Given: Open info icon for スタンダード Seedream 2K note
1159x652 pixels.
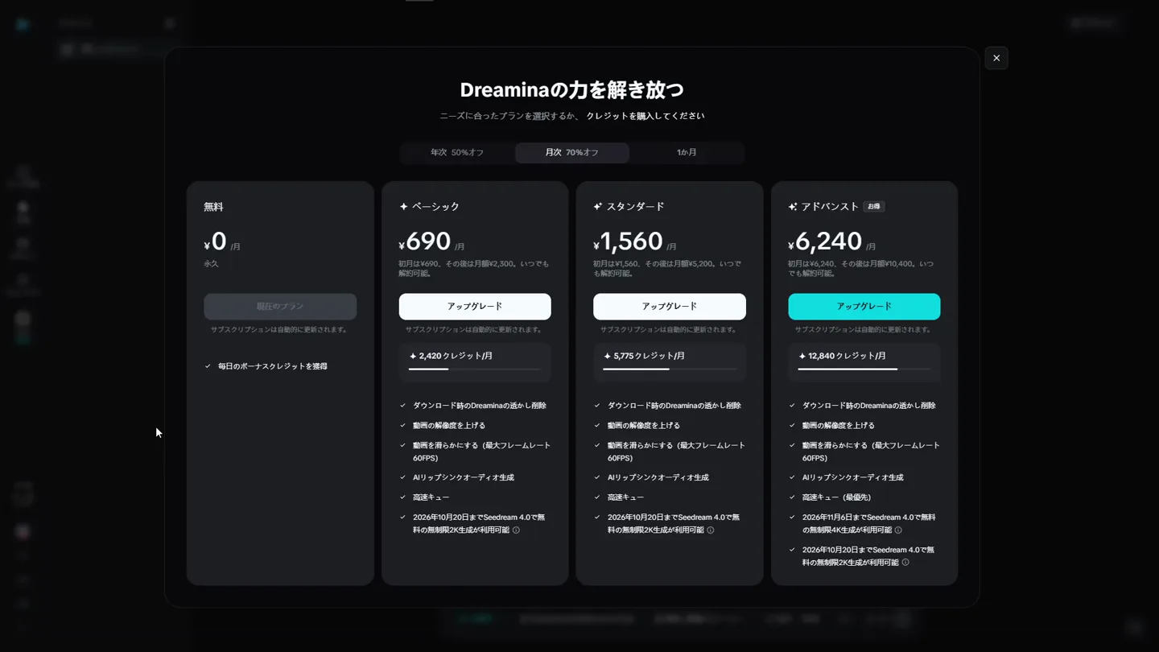Looking at the screenshot, I should 711,530.
